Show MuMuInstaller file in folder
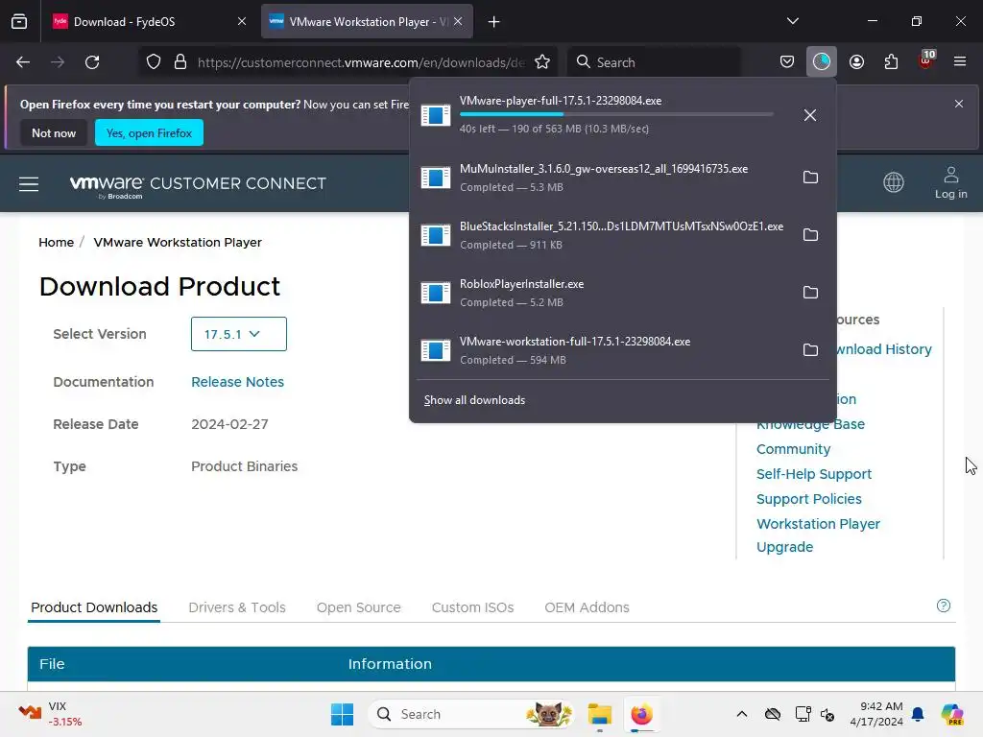 (x=810, y=178)
